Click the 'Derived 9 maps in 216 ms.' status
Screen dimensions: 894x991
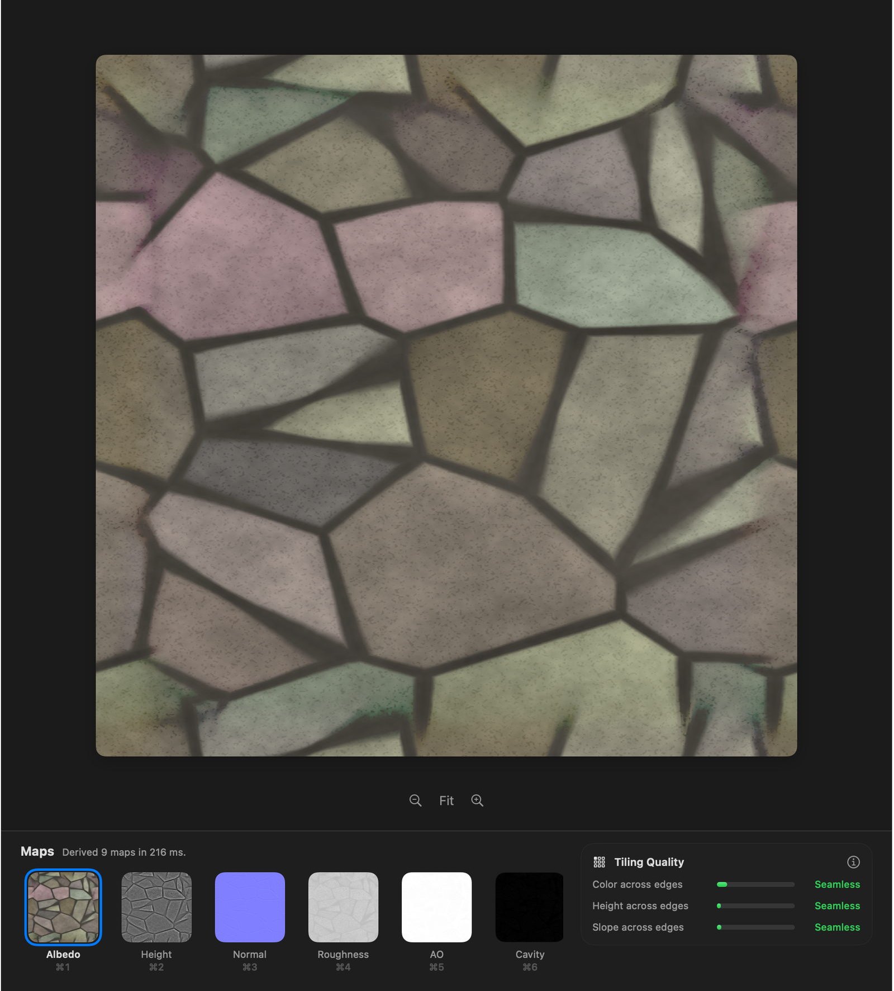[x=123, y=852]
